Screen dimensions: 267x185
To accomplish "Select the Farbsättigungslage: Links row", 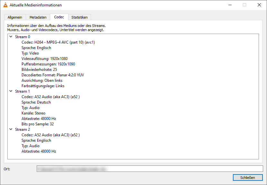I will (43, 86).
